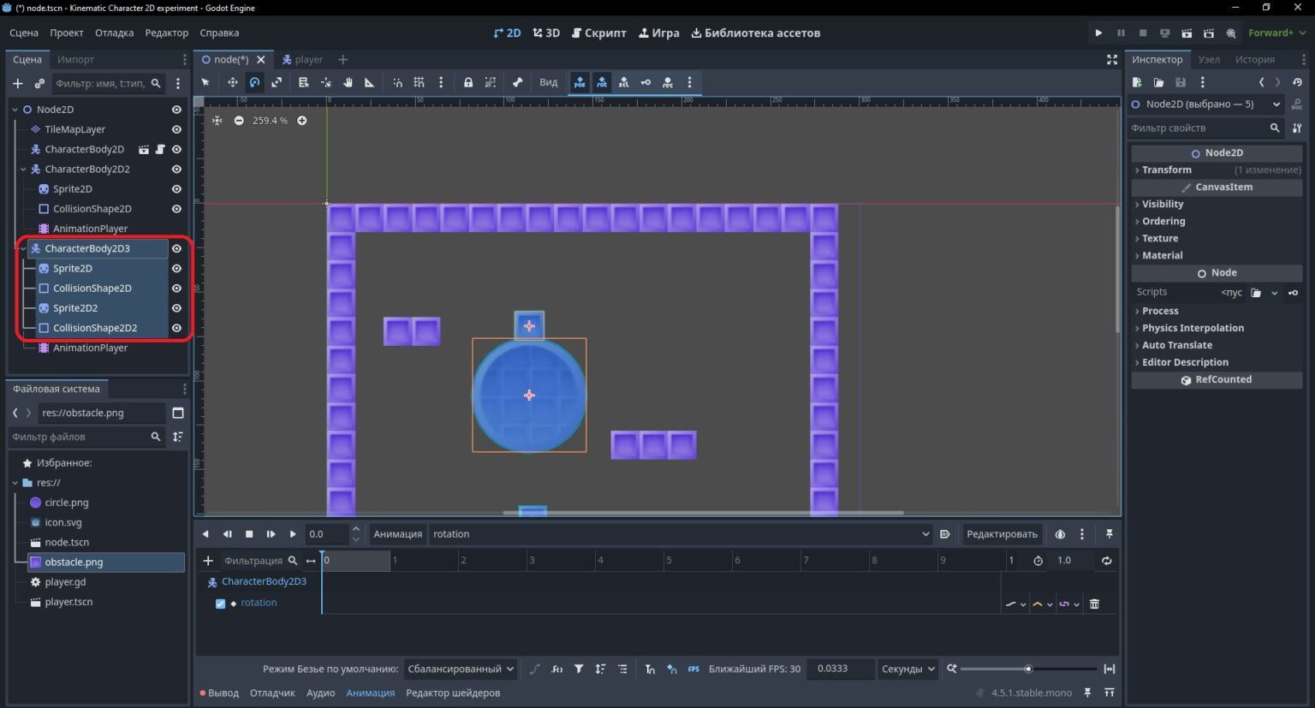Run the current scene clapper icon
Image resolution: width=1315 pixels, height=708 pixels.
click(1187, 33)
